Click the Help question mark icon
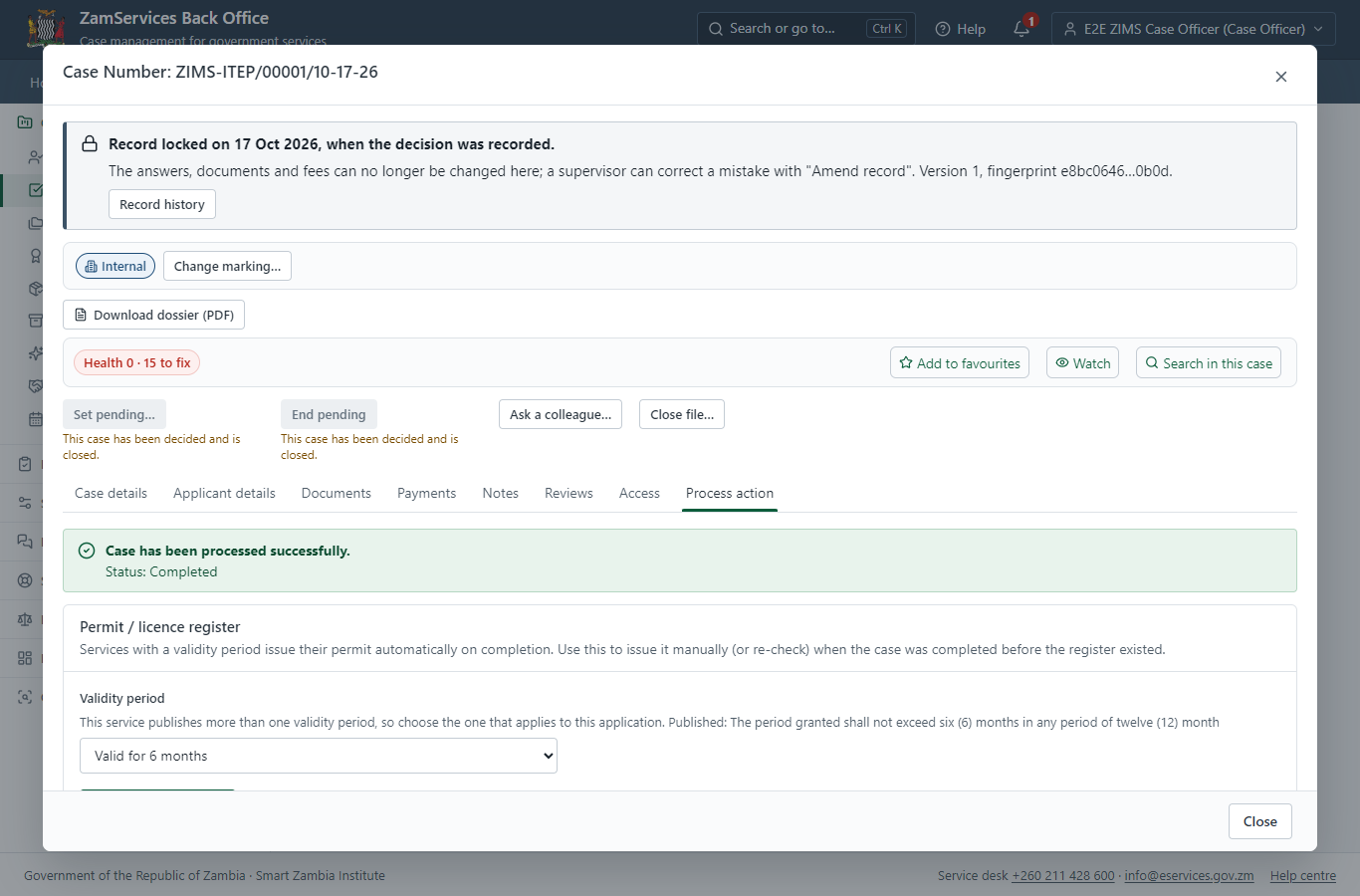This screenshot has height=896, width=1360. tap(943, 29)
